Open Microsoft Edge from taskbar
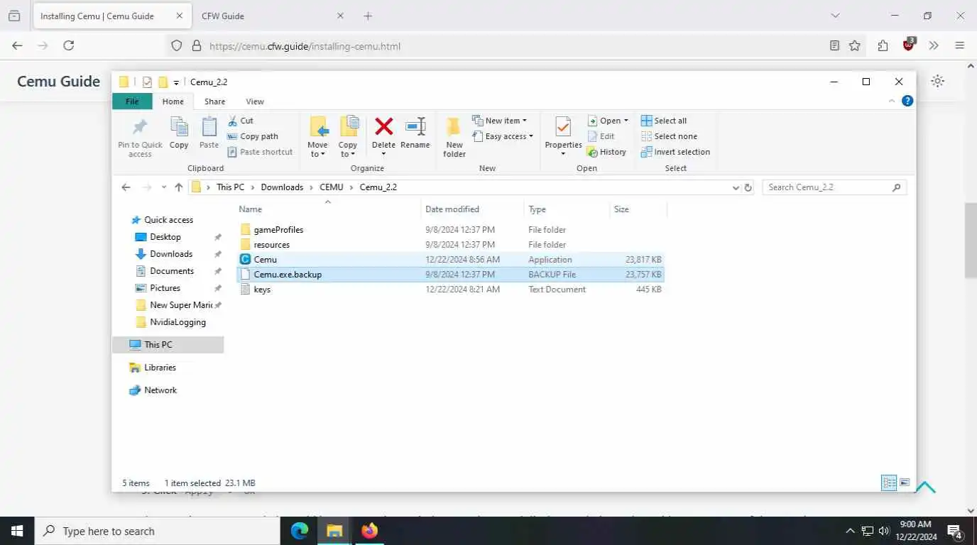This screenshot has width=977, height=545. pyautogui.click(x=300, y=531)
